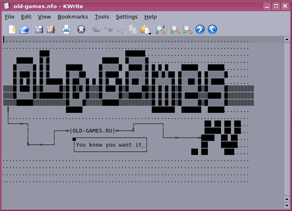This screenshot has height=211, width=292.
Task: Click the scroll up arrow at scrollbar top
Action: pyautogui.click(x=287, y=39)
